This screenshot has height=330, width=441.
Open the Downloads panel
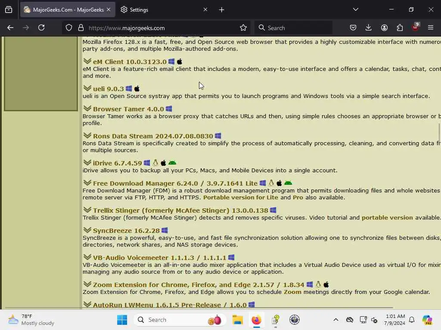[369, 28]
